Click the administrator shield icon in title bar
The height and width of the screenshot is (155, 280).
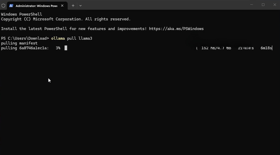pyautogui.click(x=3, y=6)
